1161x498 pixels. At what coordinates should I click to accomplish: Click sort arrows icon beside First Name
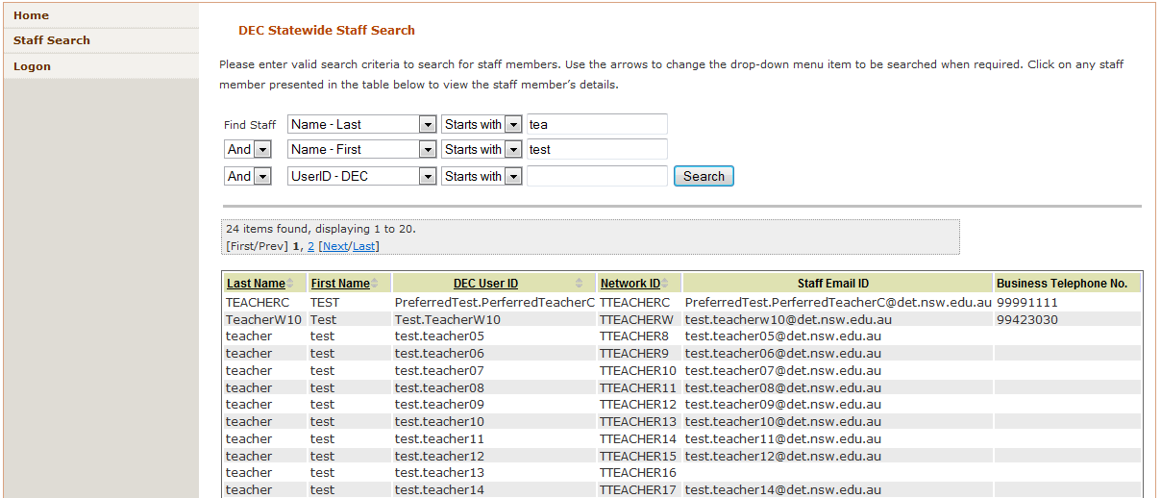coord(375,284)
